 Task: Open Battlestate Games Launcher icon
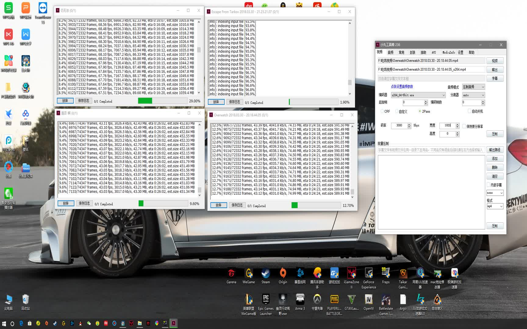[x=386, y=305]
